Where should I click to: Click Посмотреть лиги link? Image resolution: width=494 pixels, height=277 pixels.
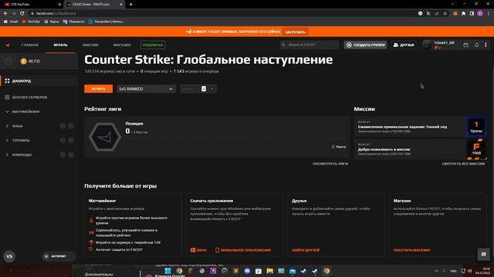[330, 164]
